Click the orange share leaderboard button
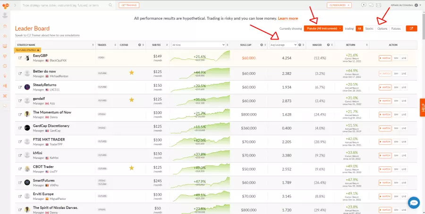The image size is (425, 214). tap(411, 28)
